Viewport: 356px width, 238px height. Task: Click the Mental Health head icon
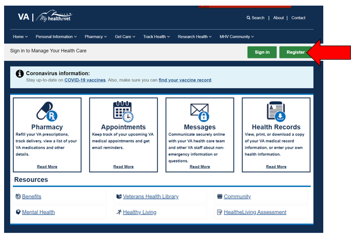[18, 212]
